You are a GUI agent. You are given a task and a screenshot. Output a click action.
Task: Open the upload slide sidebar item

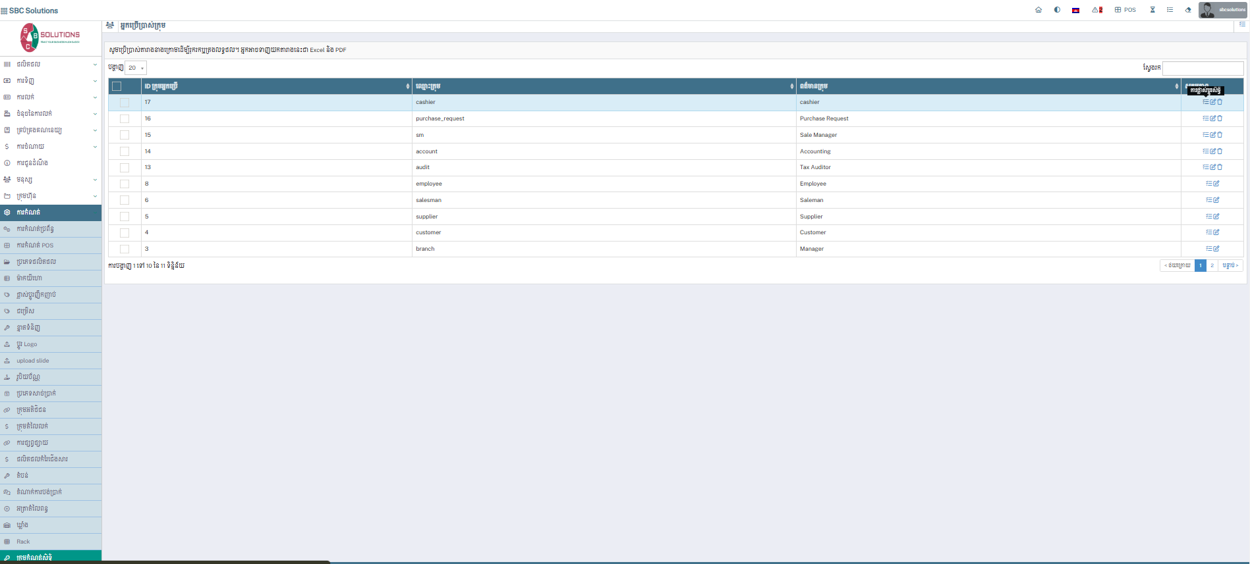(33, 361)
